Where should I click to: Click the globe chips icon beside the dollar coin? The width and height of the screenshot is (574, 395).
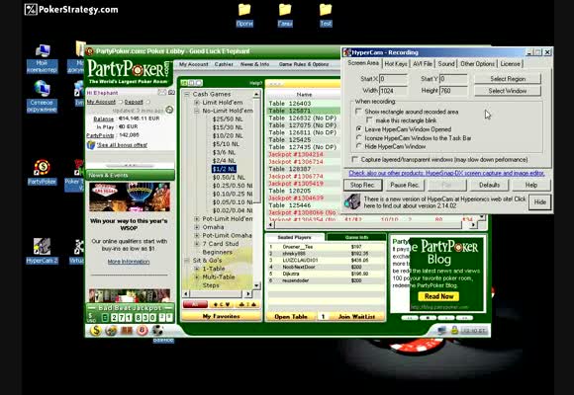tap(111, 331)
